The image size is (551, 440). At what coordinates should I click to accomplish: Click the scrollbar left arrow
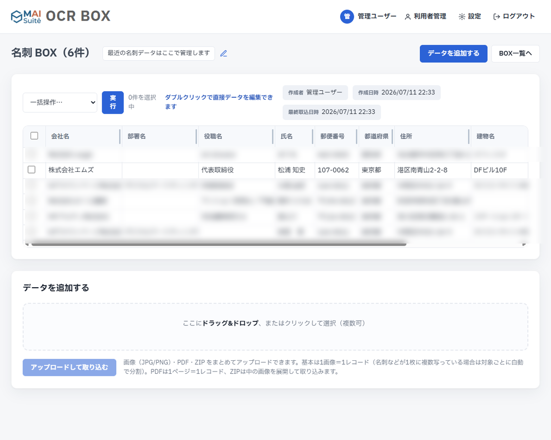pyautogui.click(x=27, y=244)
